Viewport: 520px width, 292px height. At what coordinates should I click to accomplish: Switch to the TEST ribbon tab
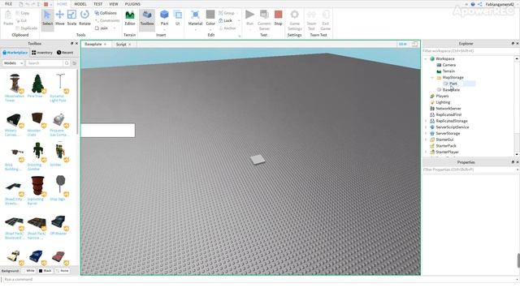(x=97, y=4)
